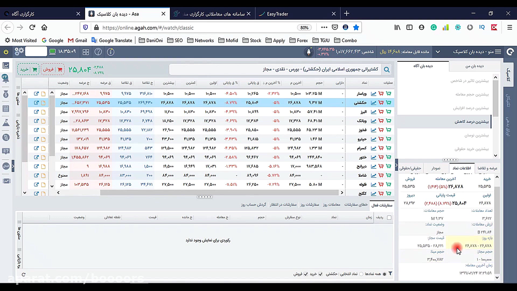Select the همه نمادها radio button
517x291 pixels.
(x=385, y=274)
